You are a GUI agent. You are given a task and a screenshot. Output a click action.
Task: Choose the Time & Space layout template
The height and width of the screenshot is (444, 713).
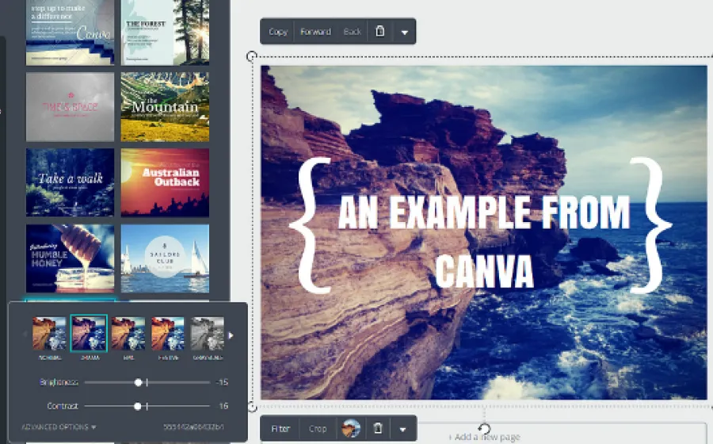pos(70,107)
